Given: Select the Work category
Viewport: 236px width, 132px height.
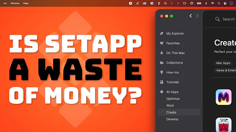Looking at the screenshot, I should pos(170,106).
